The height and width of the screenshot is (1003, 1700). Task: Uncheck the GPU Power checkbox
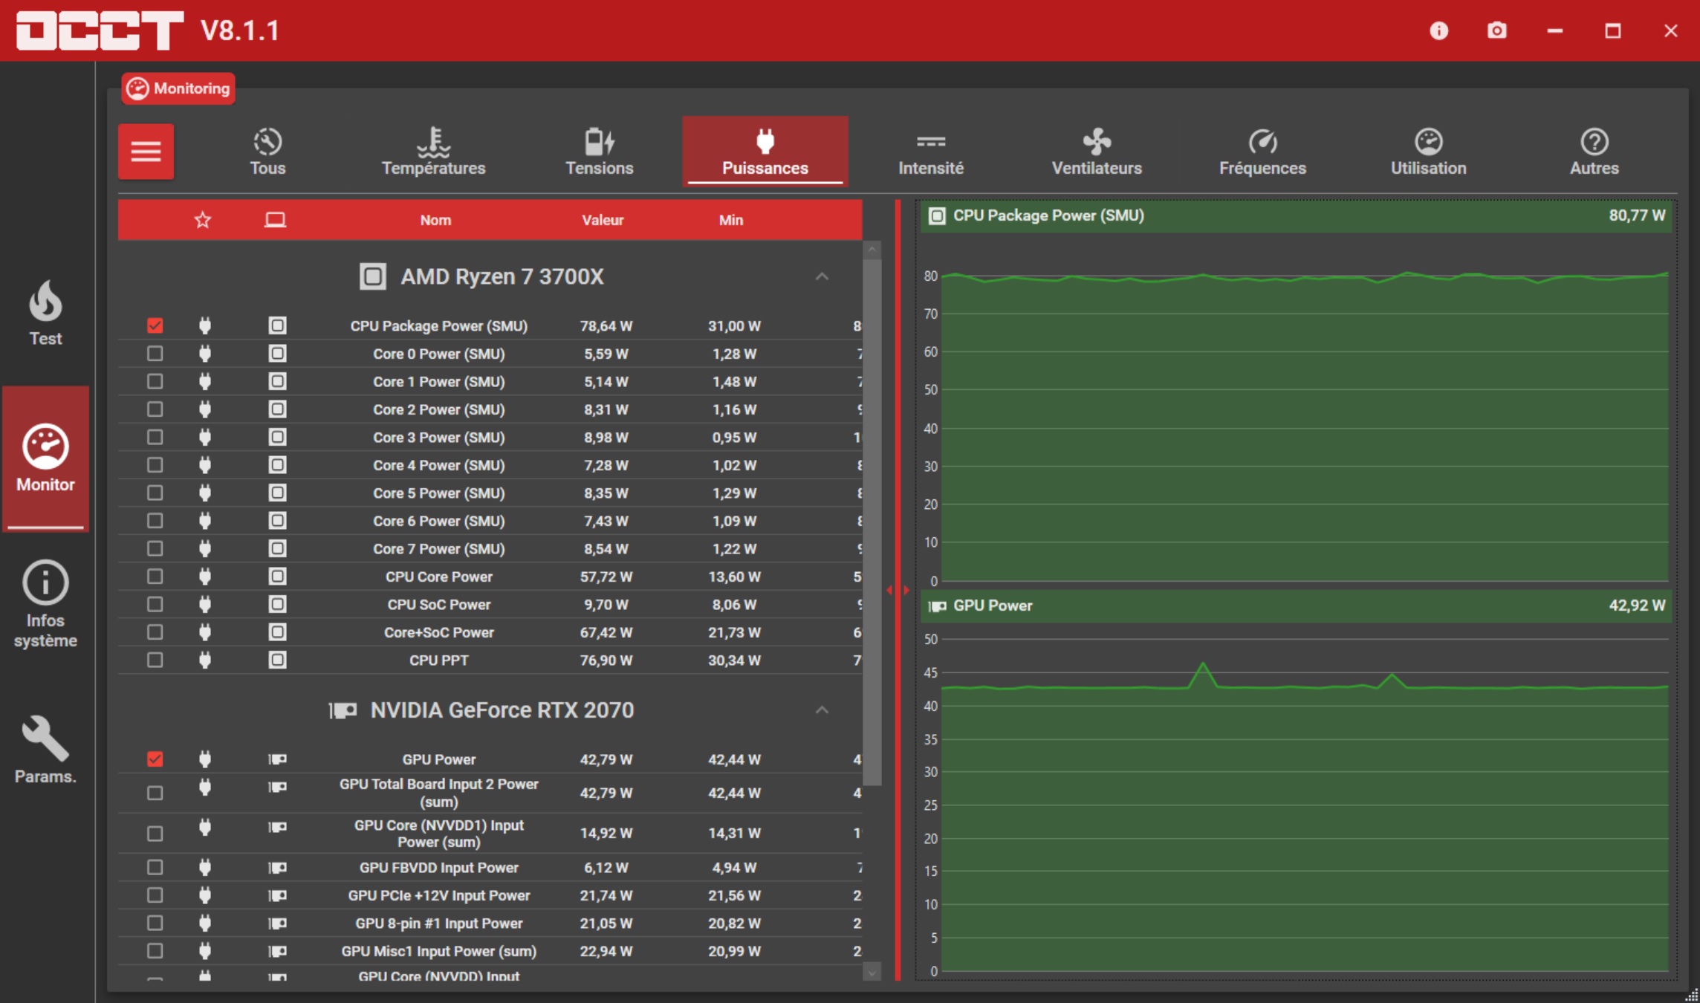click(x=155, y=759)
